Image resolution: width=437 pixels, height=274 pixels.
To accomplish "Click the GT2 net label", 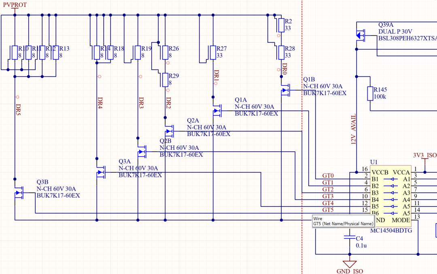I will point(328,189).
